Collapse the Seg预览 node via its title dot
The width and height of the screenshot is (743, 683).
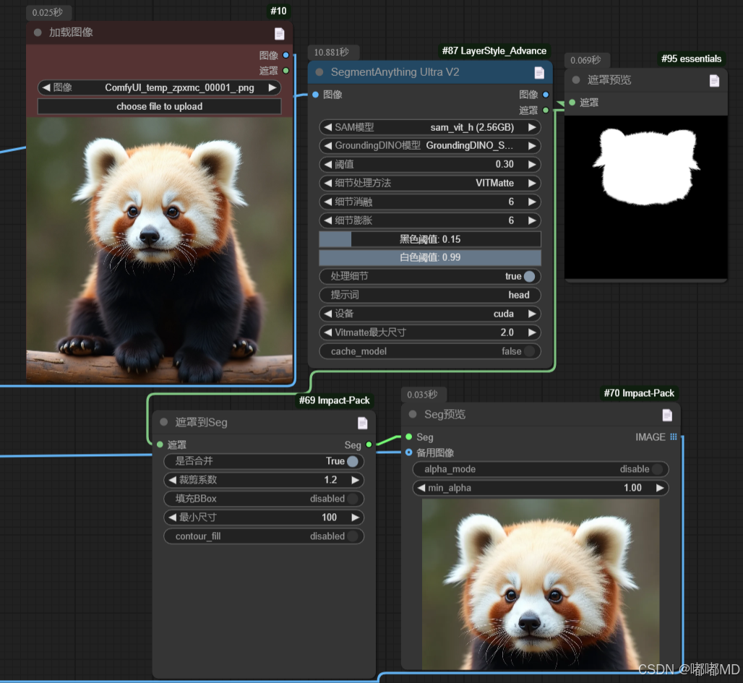click(413, 414)
